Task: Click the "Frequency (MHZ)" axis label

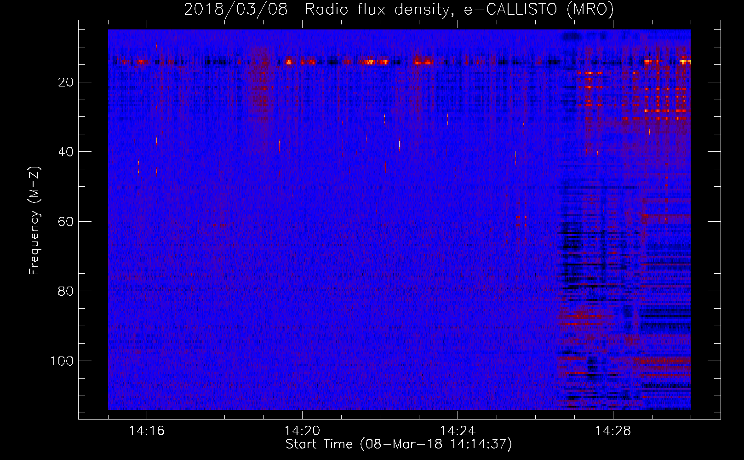Action: point(35,220)
